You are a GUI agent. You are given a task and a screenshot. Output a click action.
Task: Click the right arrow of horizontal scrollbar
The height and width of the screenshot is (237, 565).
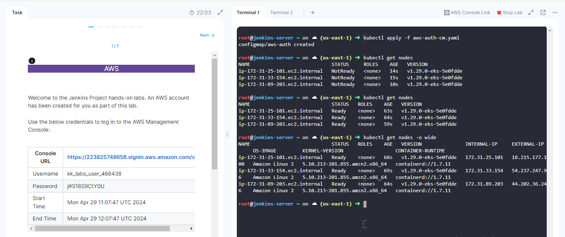pyautogui.click(x=192, y=228)
